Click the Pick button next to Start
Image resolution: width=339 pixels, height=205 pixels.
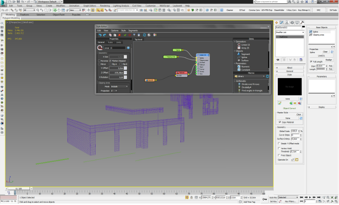[330, 66]
